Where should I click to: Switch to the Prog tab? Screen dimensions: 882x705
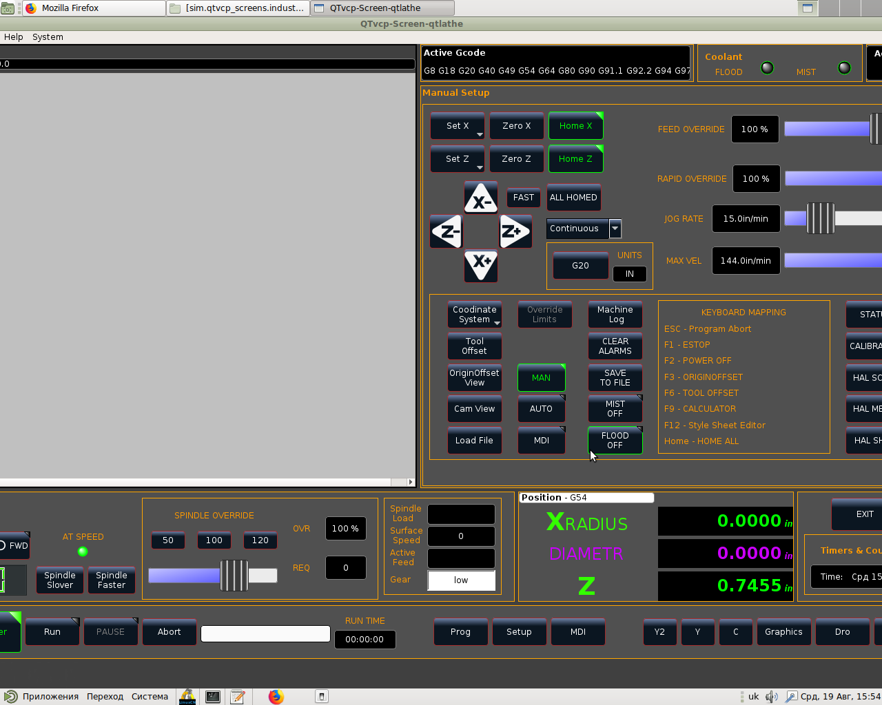pos(461,632)
